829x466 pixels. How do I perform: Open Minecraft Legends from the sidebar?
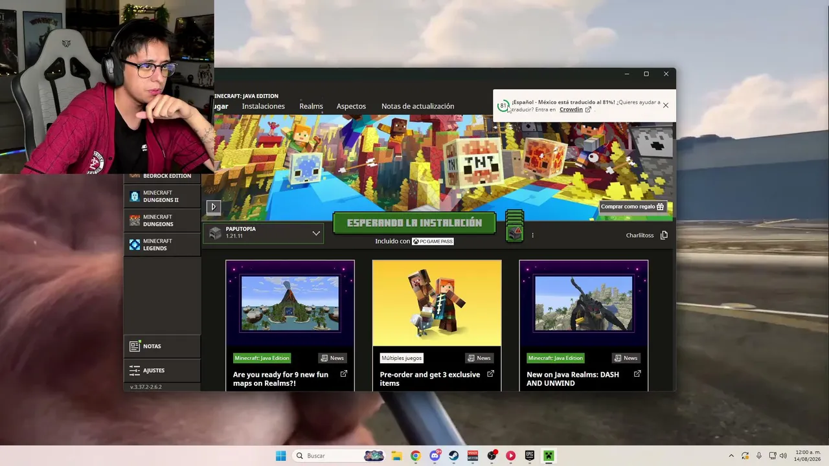click(x=162, y=245)
